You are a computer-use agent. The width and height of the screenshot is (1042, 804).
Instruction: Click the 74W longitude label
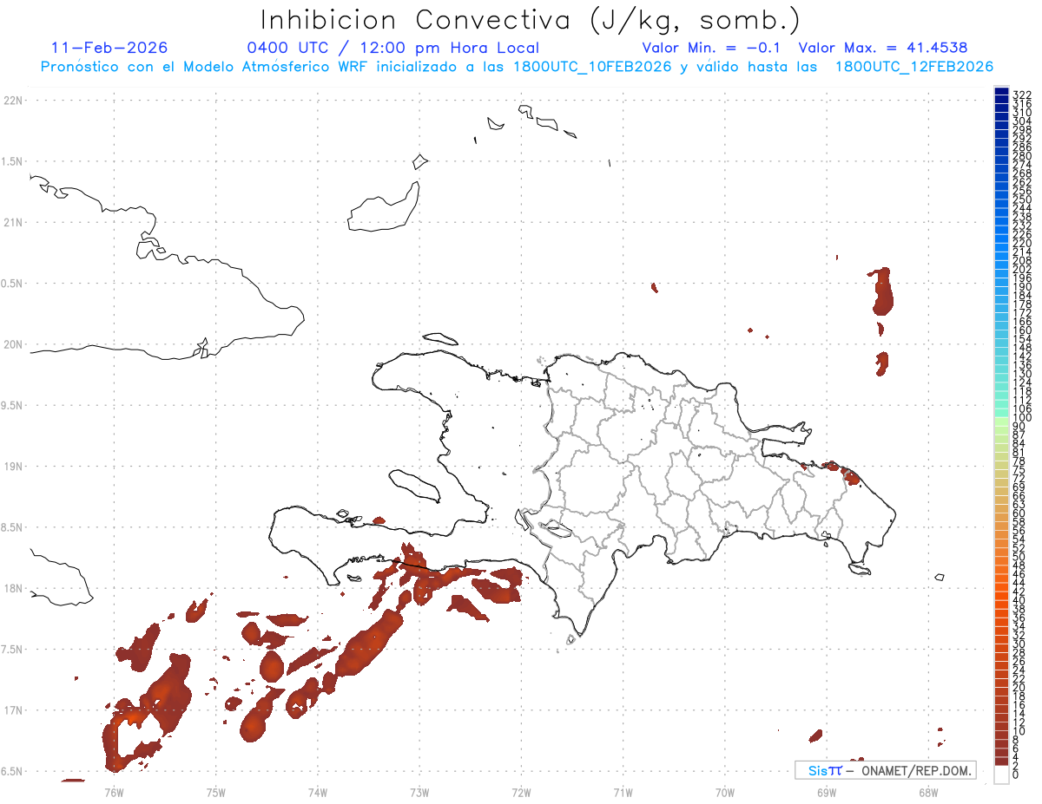(x=318, y=792)
